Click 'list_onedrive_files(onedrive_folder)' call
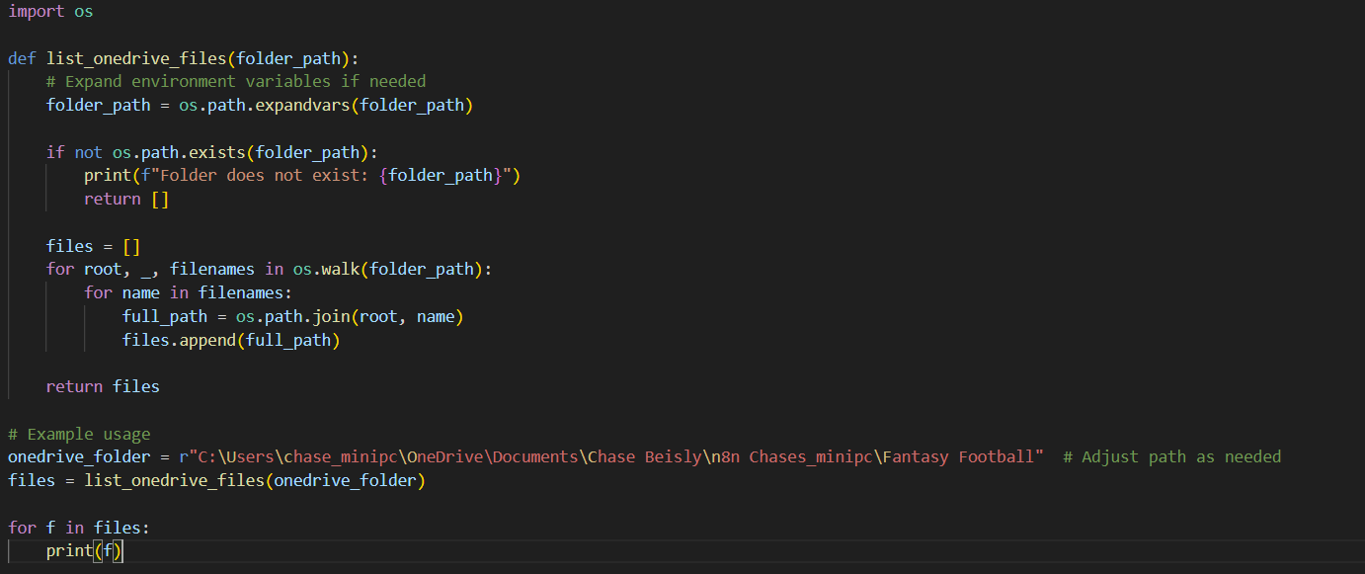This screenshot has height=574, width=1365. tap(255, 480)
